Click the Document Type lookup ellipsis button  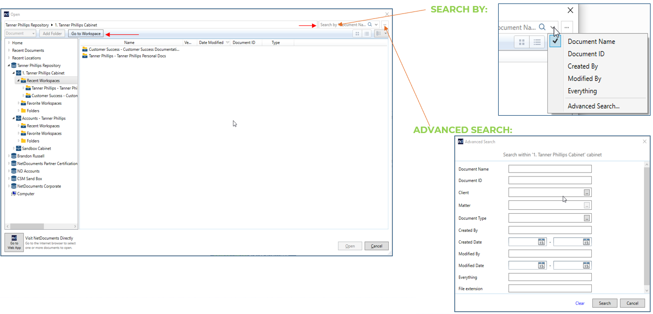[587, 218]
